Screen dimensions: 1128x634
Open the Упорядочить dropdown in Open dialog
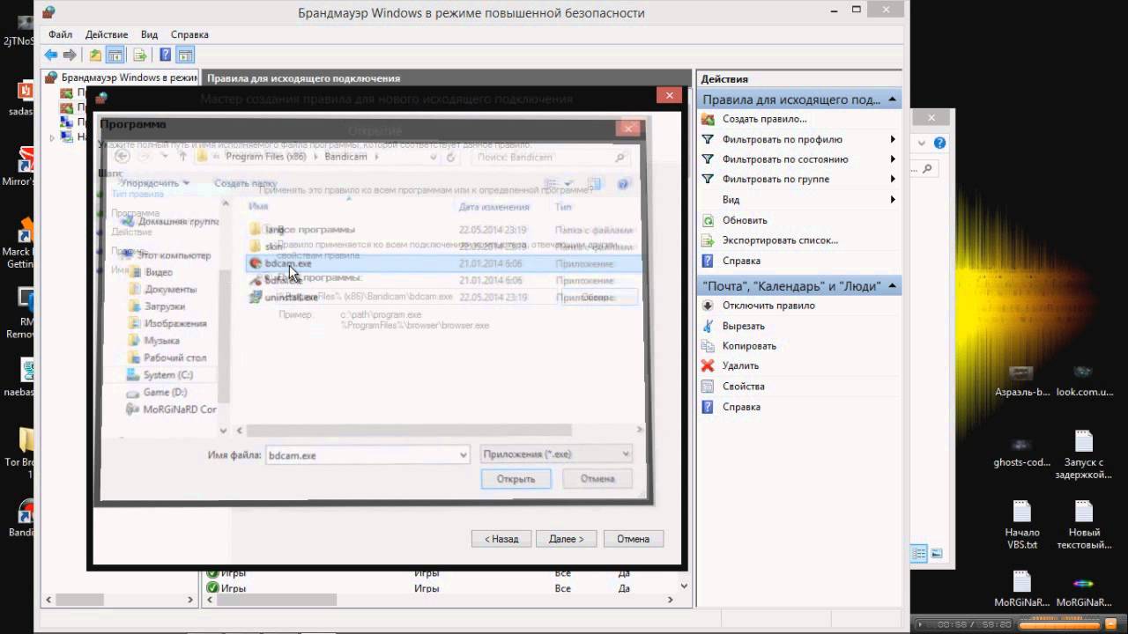[x=155, y=183]
